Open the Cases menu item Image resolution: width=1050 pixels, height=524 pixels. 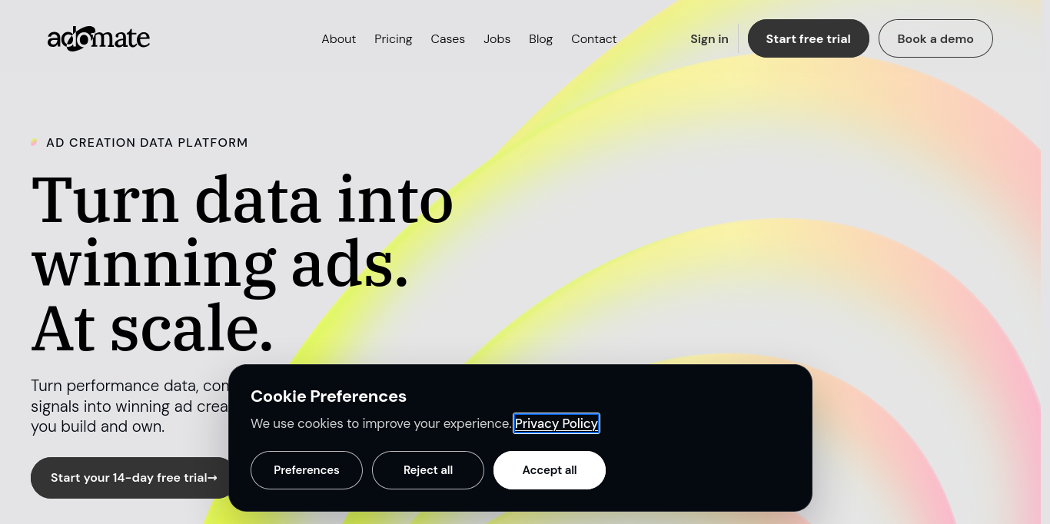point(447,39)
